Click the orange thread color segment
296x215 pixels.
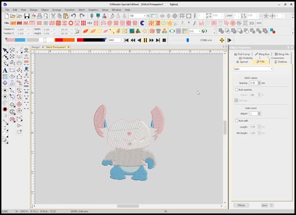(68, 40)
